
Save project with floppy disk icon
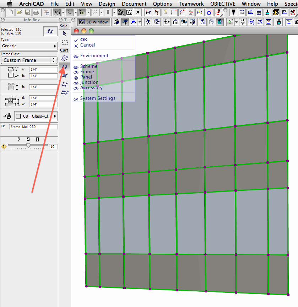(x=28, y=12)
